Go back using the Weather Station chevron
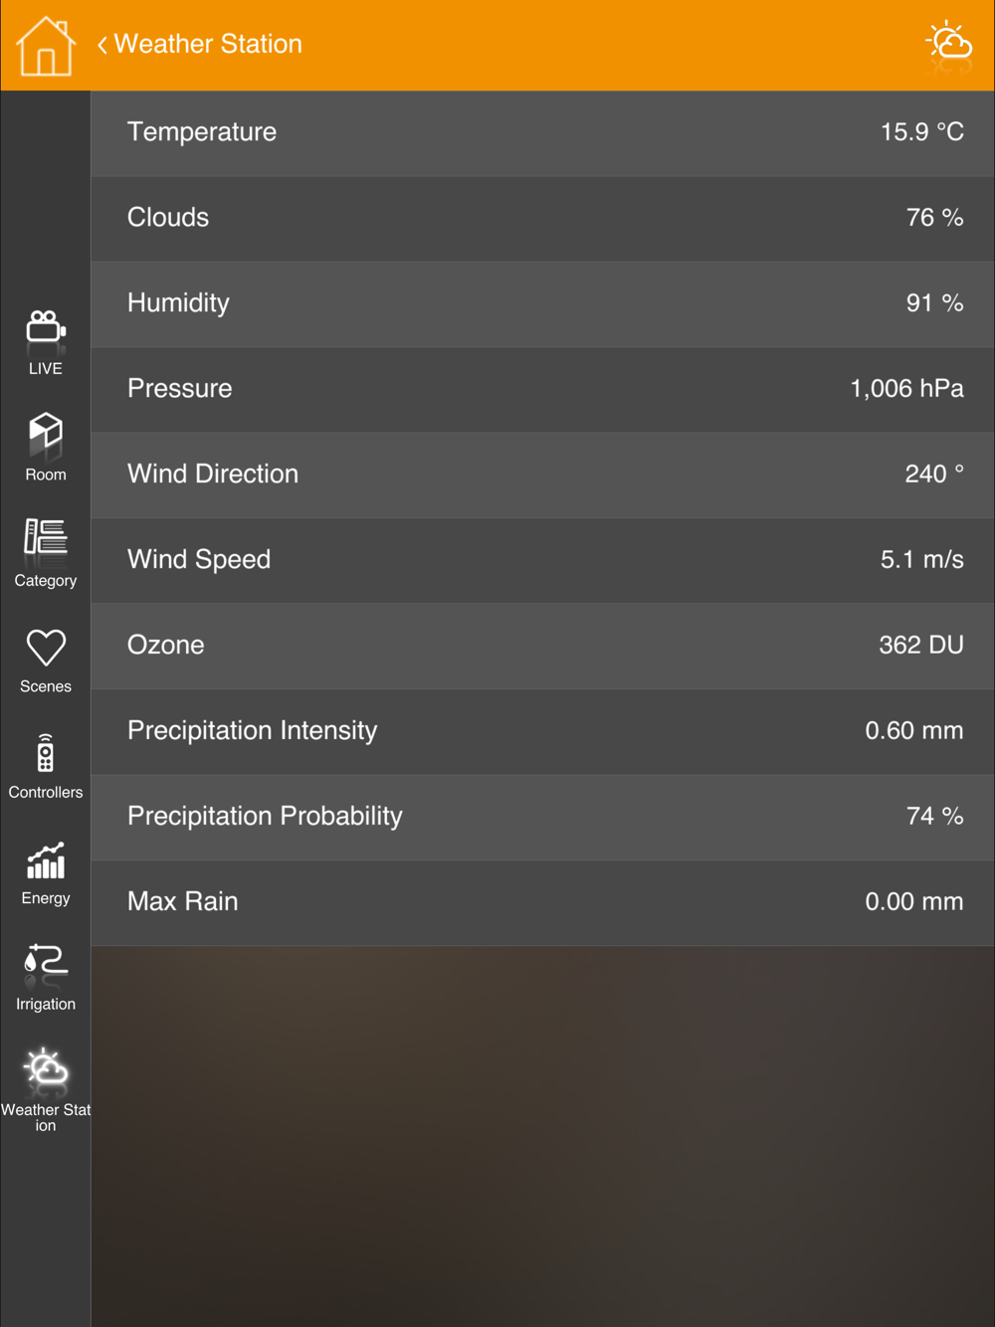This screenshot has width=995, height=1327. [x=102, y=45]
